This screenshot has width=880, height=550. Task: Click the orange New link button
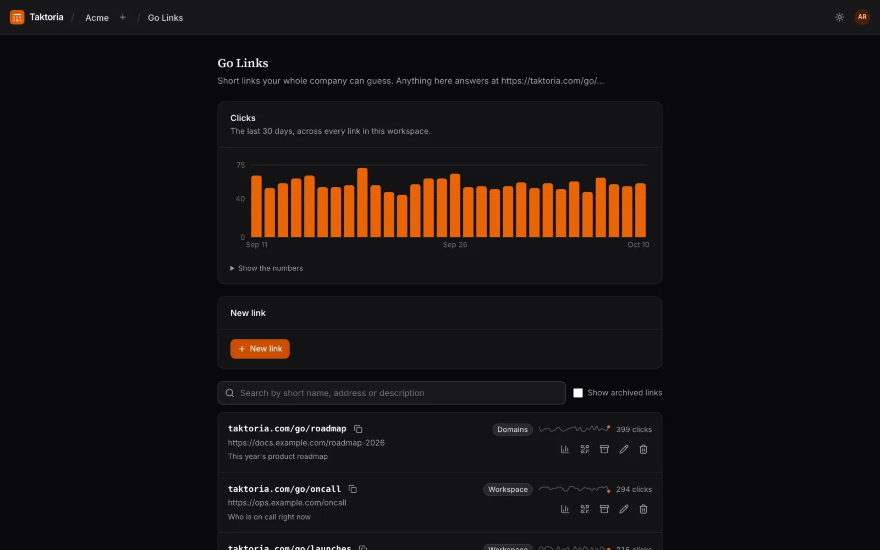click(260, 349)
